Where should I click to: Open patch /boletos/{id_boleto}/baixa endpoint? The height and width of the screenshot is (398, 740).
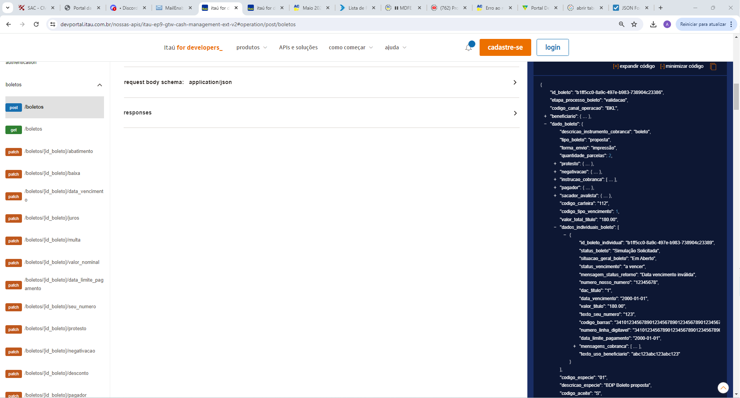click(x=55, y=173)
